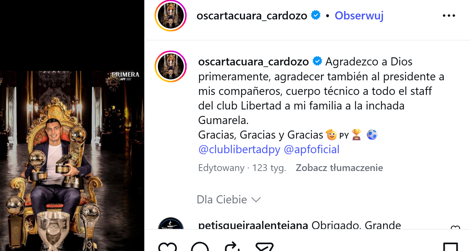Click verified badge in post header

tap(316, 15)
